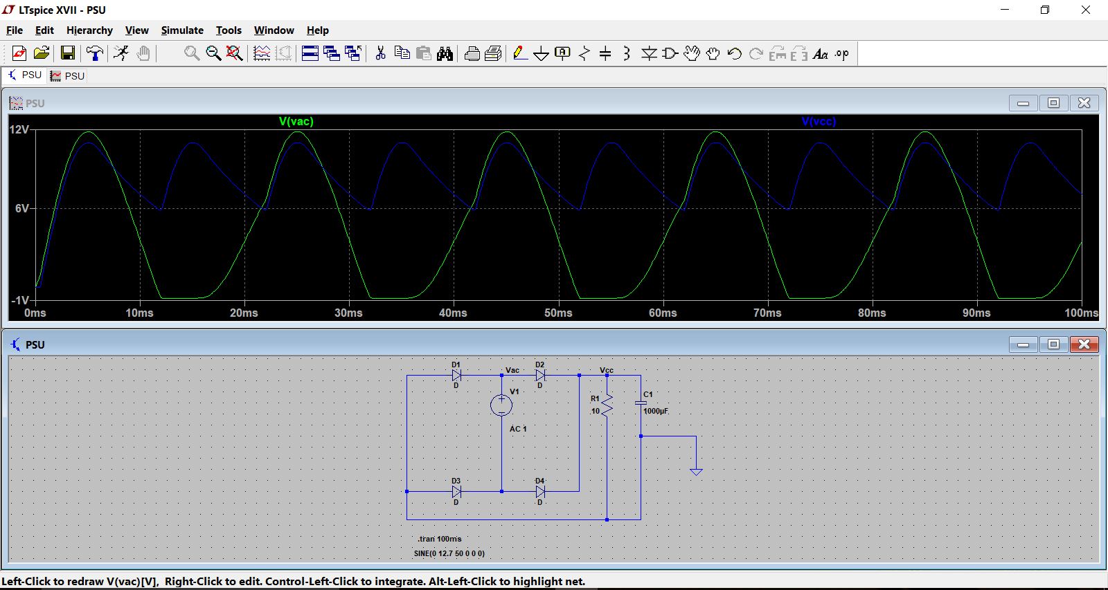Click the V(vcc) trace label
Image resolution: width=1108 pixels, height=590 pixels.
[819, 121]
